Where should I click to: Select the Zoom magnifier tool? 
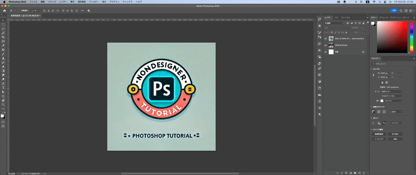[x=3, y=104]
